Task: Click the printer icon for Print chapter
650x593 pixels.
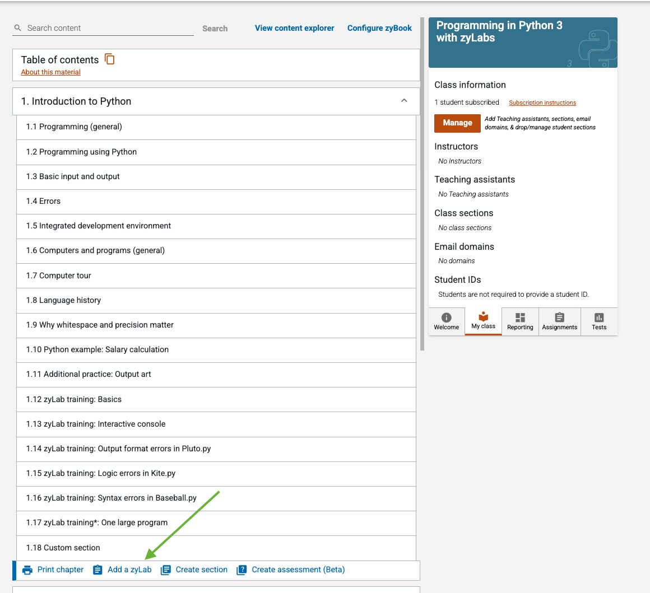Action: [27, 570]
